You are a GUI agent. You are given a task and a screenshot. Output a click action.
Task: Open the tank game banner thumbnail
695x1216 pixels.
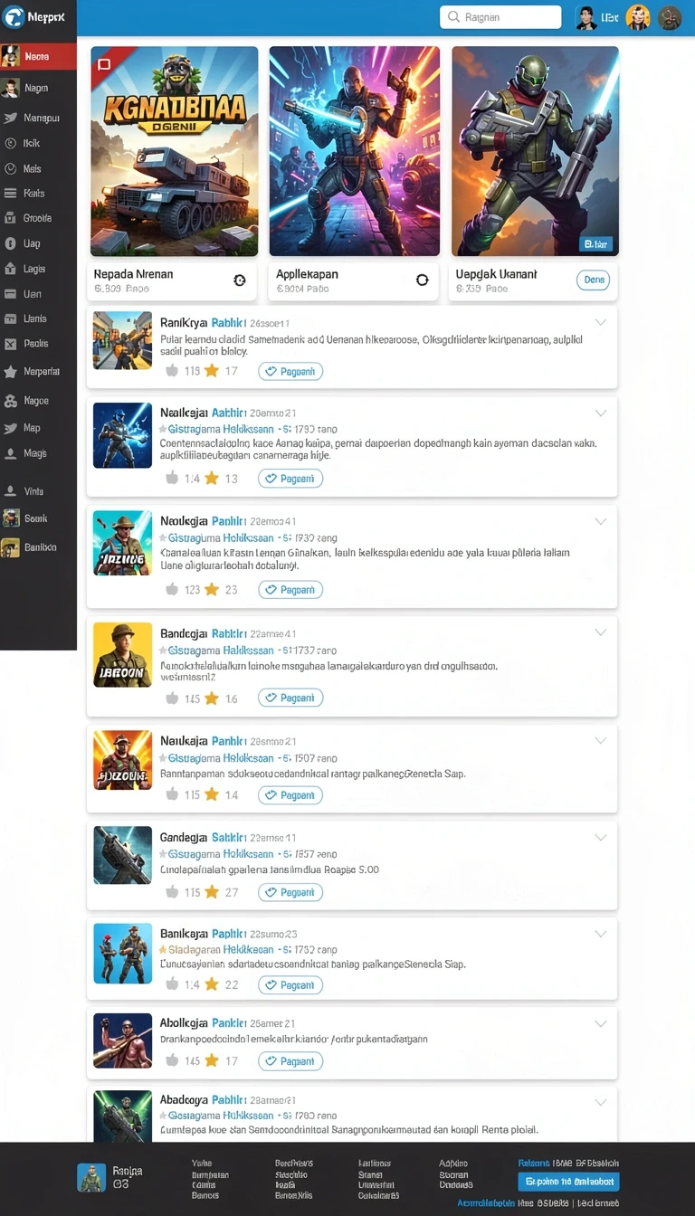174,151
